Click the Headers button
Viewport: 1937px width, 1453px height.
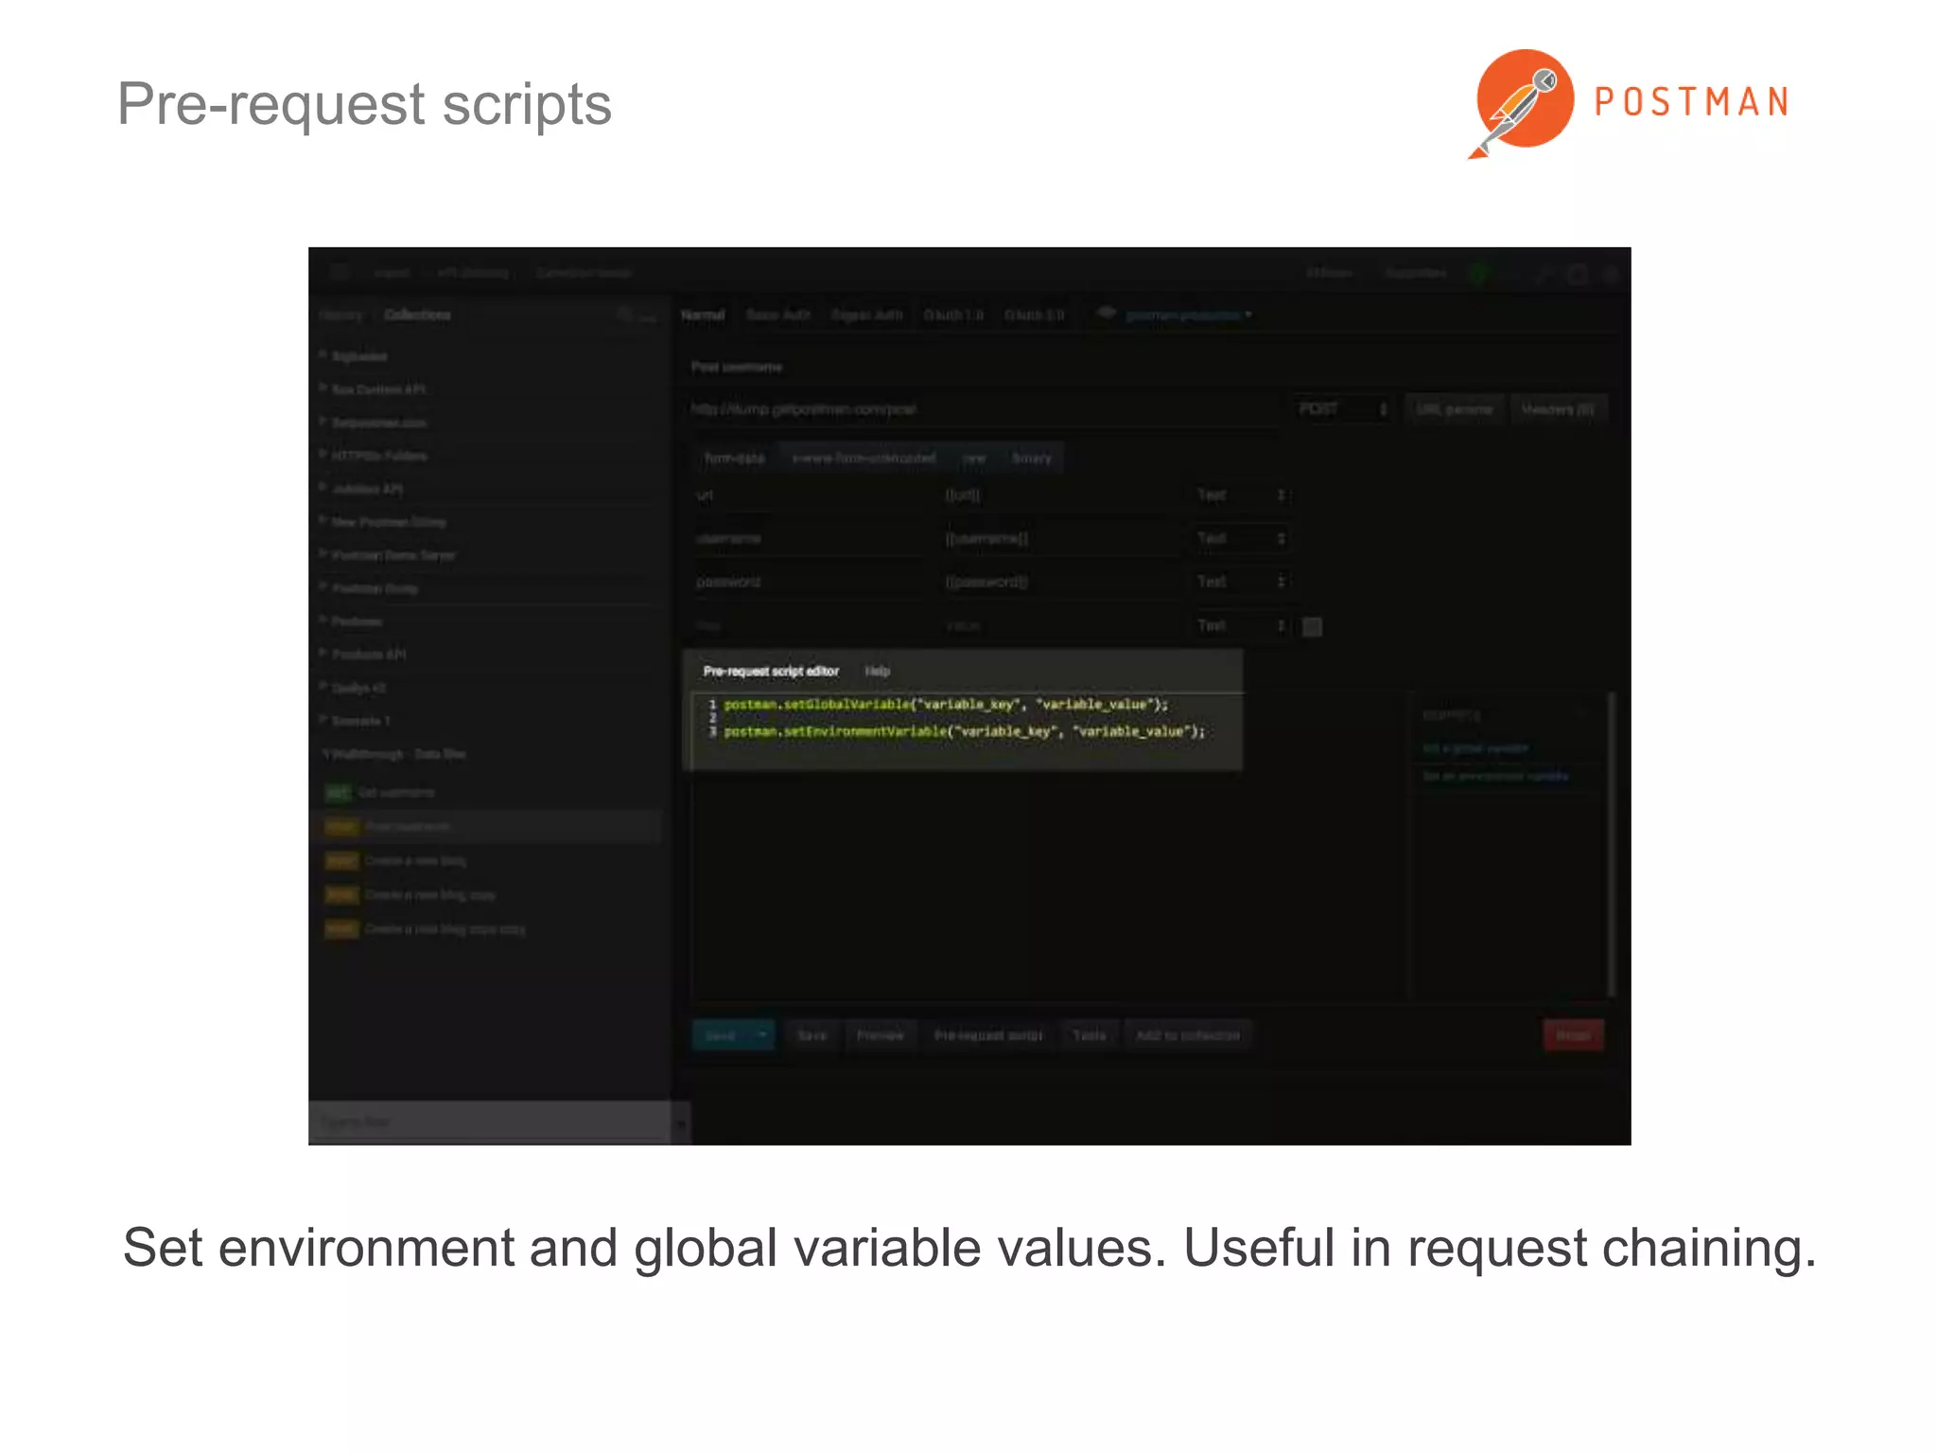pyautogui.click(x=1558, y=409)
